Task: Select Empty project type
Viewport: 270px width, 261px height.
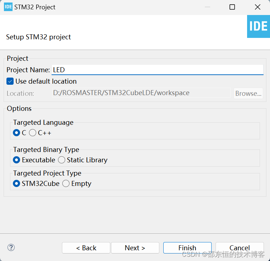Action: pos(66,183)
